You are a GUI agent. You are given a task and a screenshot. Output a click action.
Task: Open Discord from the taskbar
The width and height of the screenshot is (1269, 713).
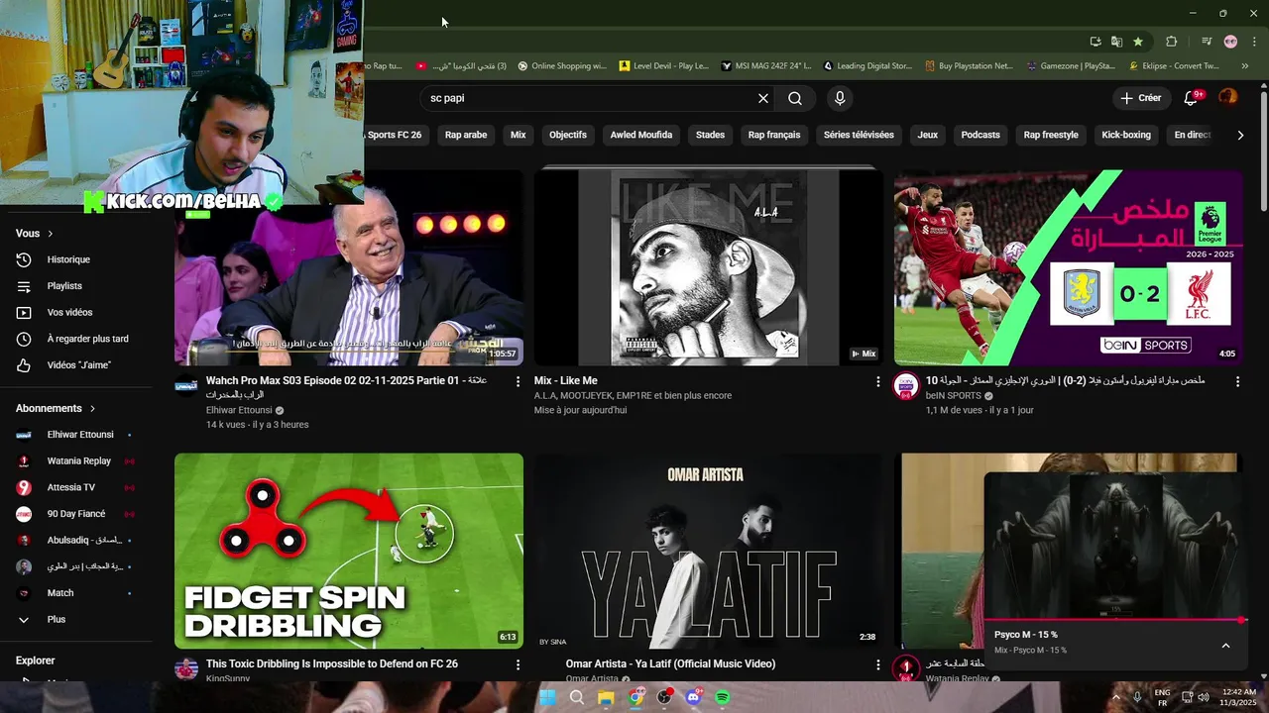pyautogui.click(x=693, y=697)
